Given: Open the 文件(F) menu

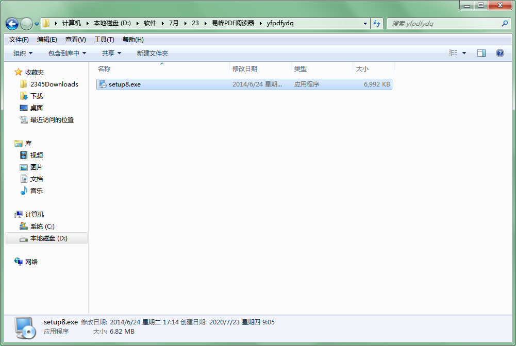Looking at the screenshot, I should tap(19, 40).
